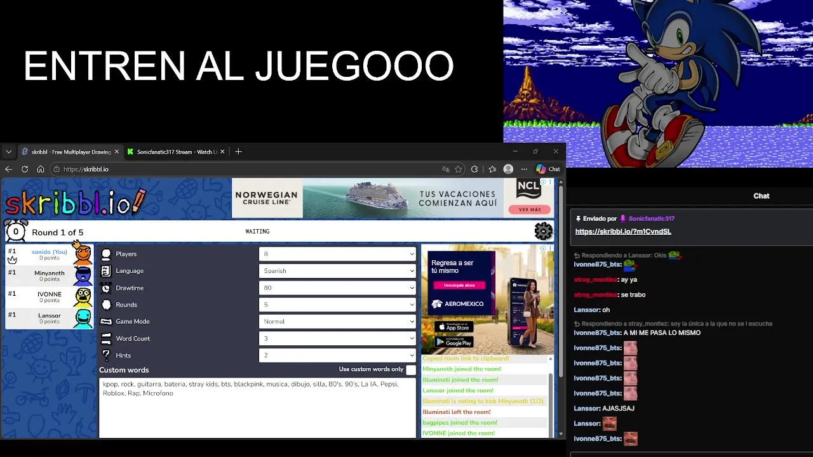Image resolution: width=813 pixels, height=457 pixels.
Task: Toggle Use custom words only checkbox
Action: pos(411,369)
